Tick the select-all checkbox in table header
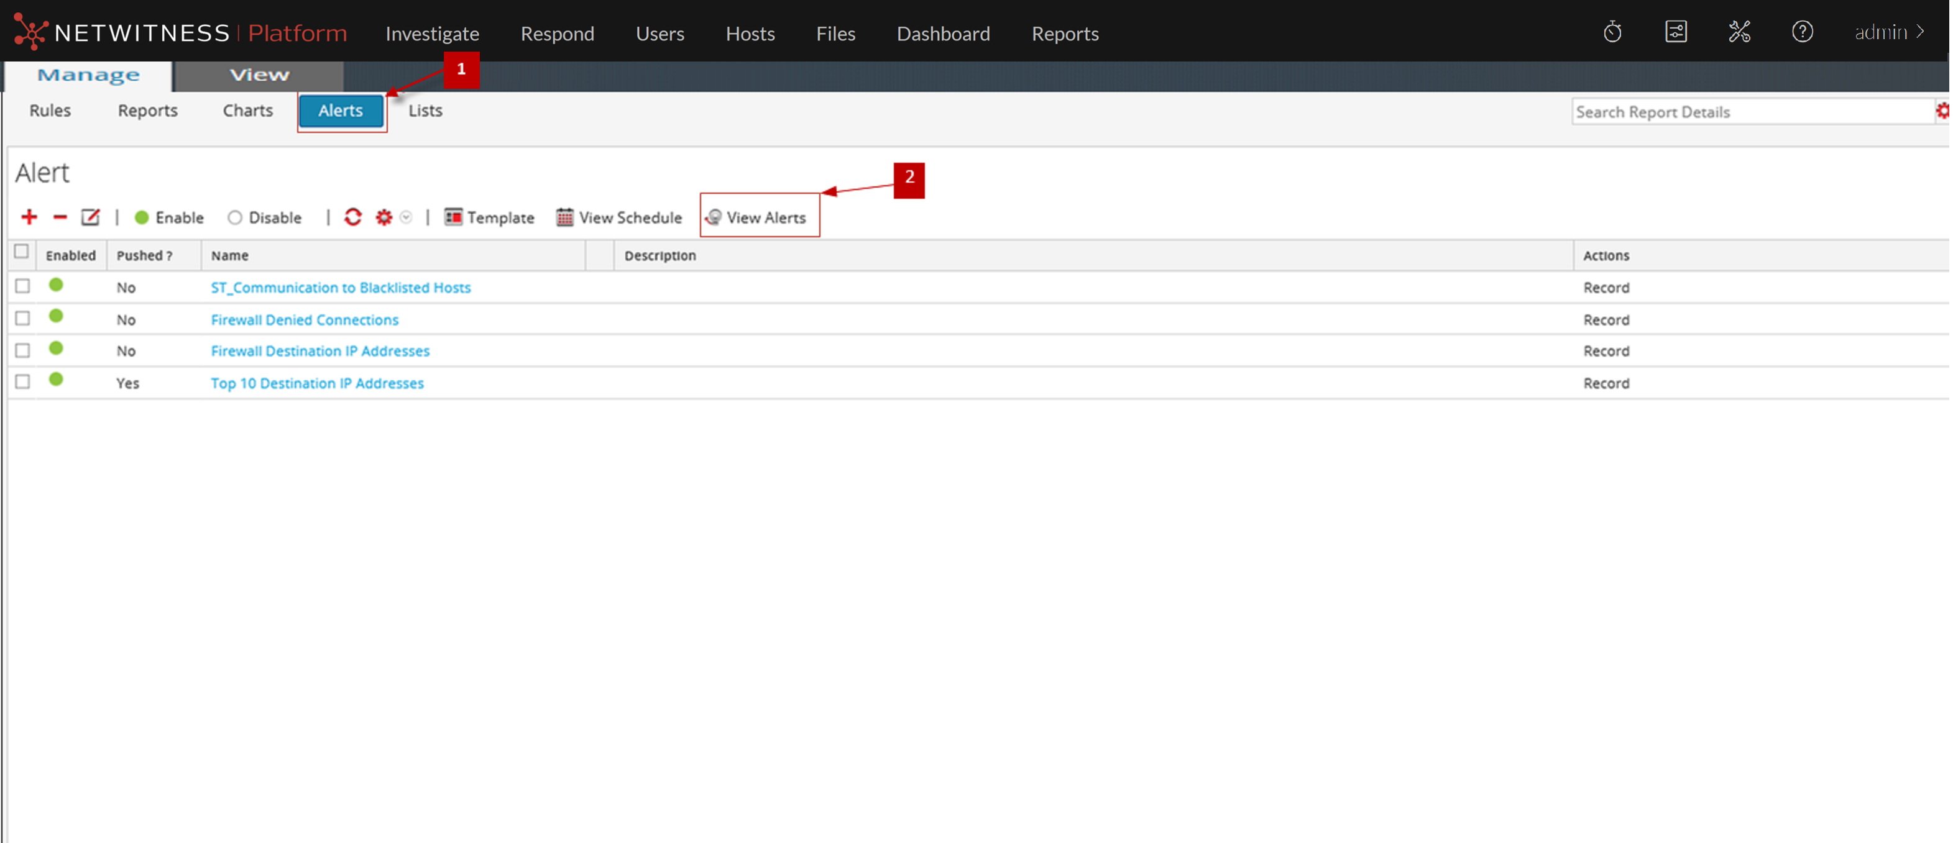The width and height of the screenshot is (1953, 843). tap(21, 252)
